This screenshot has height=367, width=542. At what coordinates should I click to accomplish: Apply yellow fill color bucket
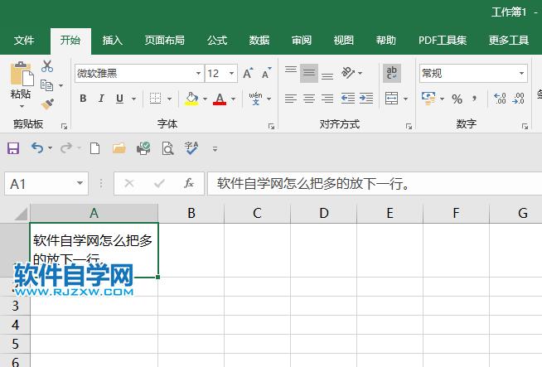pyautogui.click(x=191, y=99)
